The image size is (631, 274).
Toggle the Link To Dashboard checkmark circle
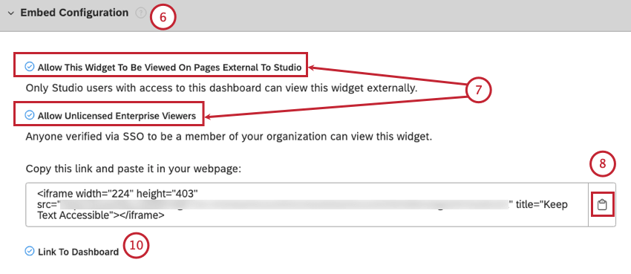pyautogui.click(x=30, y=252)
